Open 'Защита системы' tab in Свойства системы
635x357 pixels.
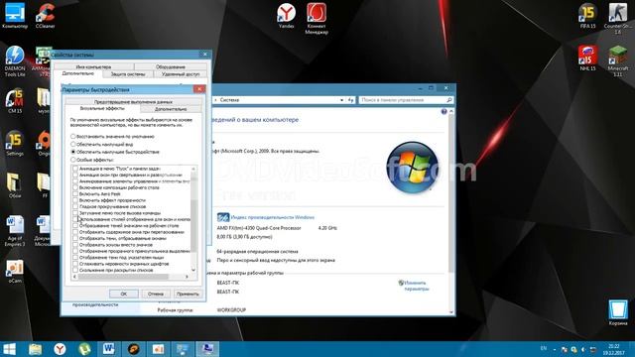[128, 74]
